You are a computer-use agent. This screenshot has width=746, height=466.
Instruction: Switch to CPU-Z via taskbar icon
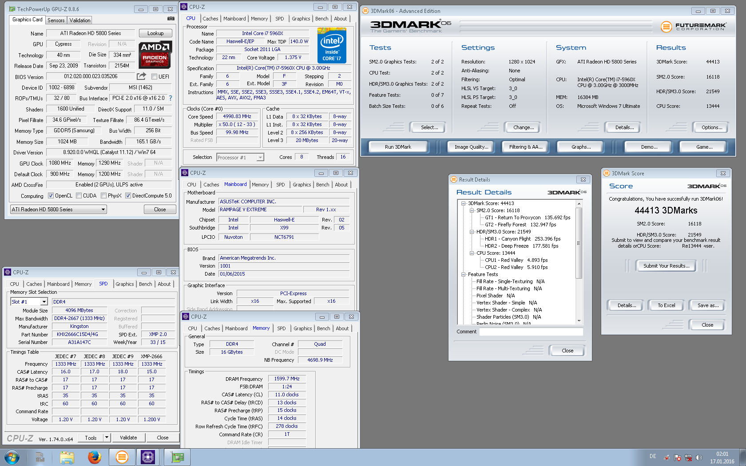(x=147, y=457)
